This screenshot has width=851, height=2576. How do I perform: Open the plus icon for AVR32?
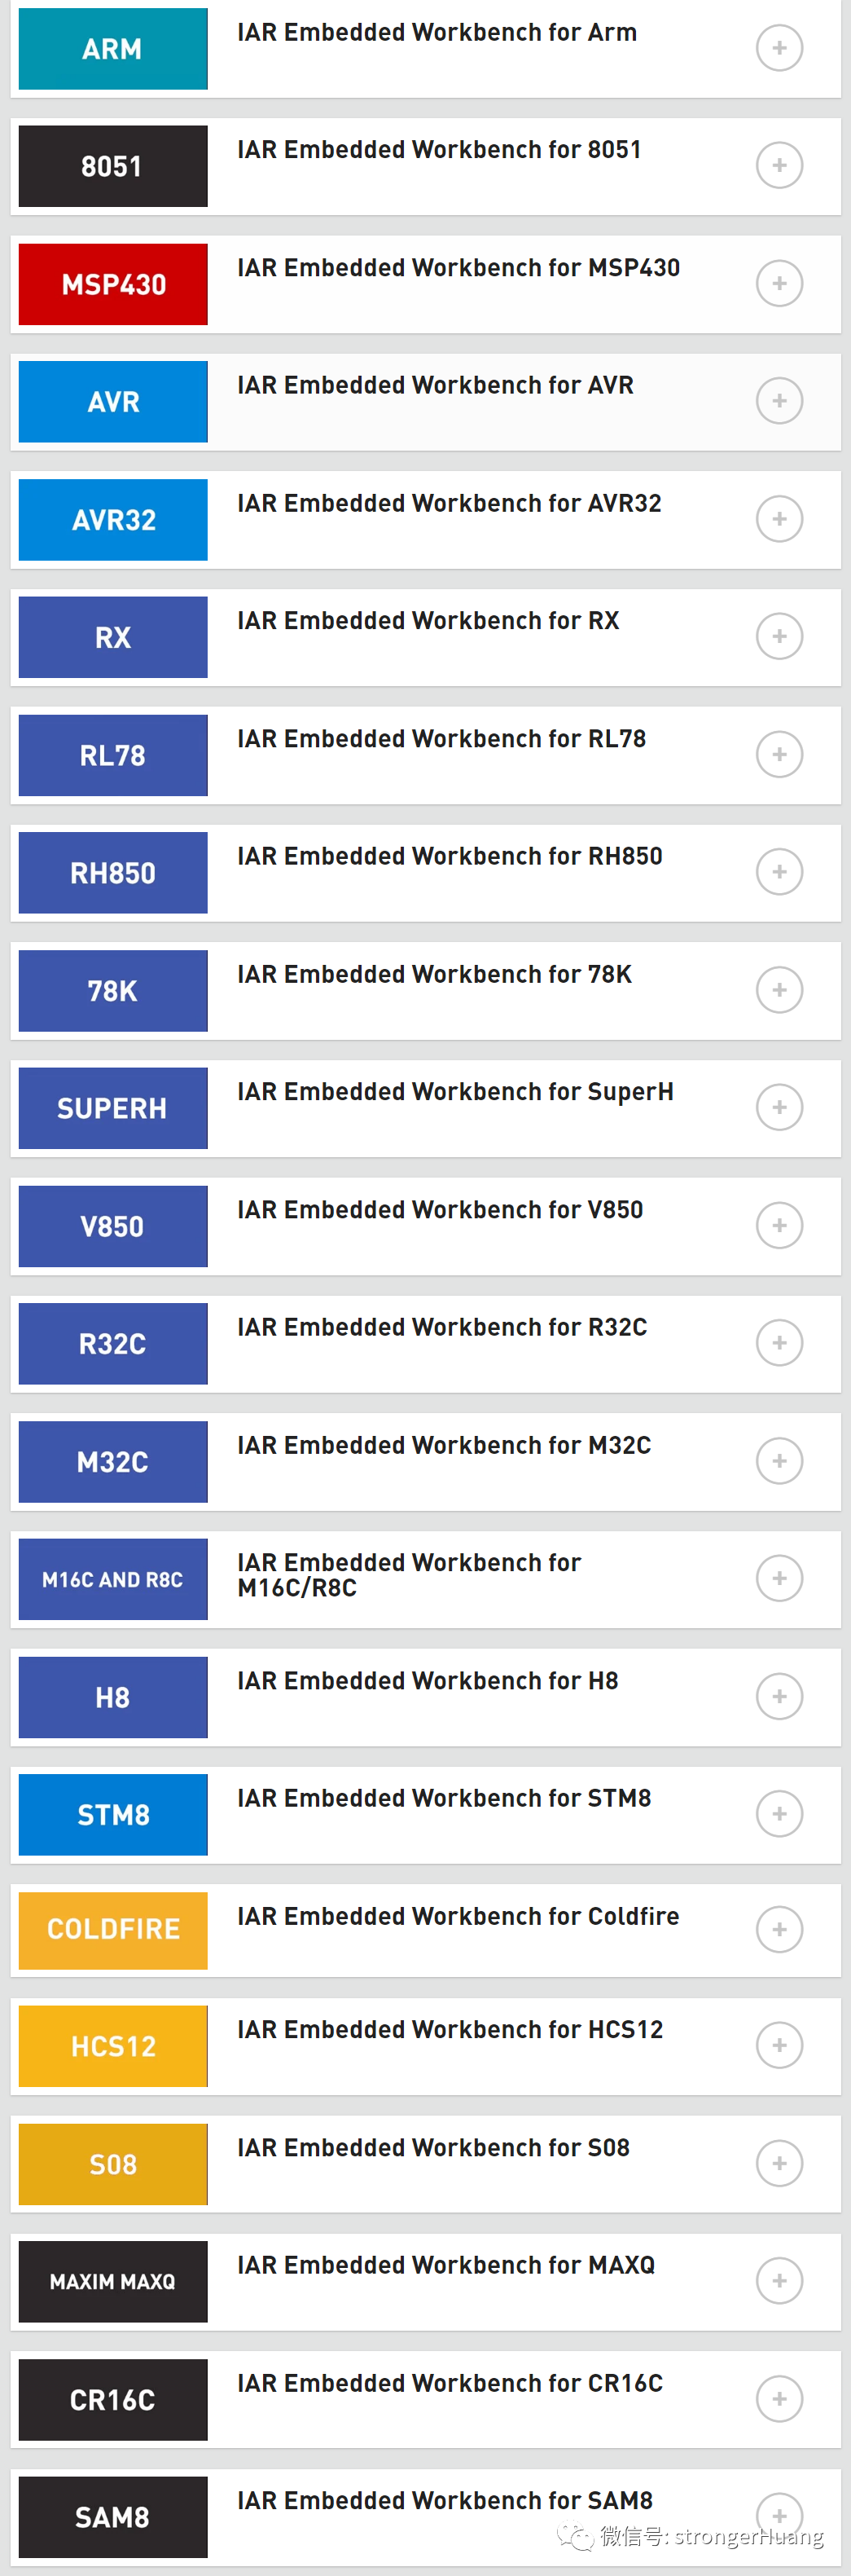779,519
